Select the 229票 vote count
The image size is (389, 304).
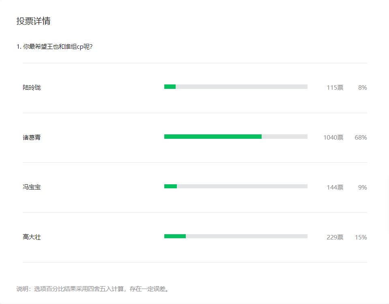335,237
